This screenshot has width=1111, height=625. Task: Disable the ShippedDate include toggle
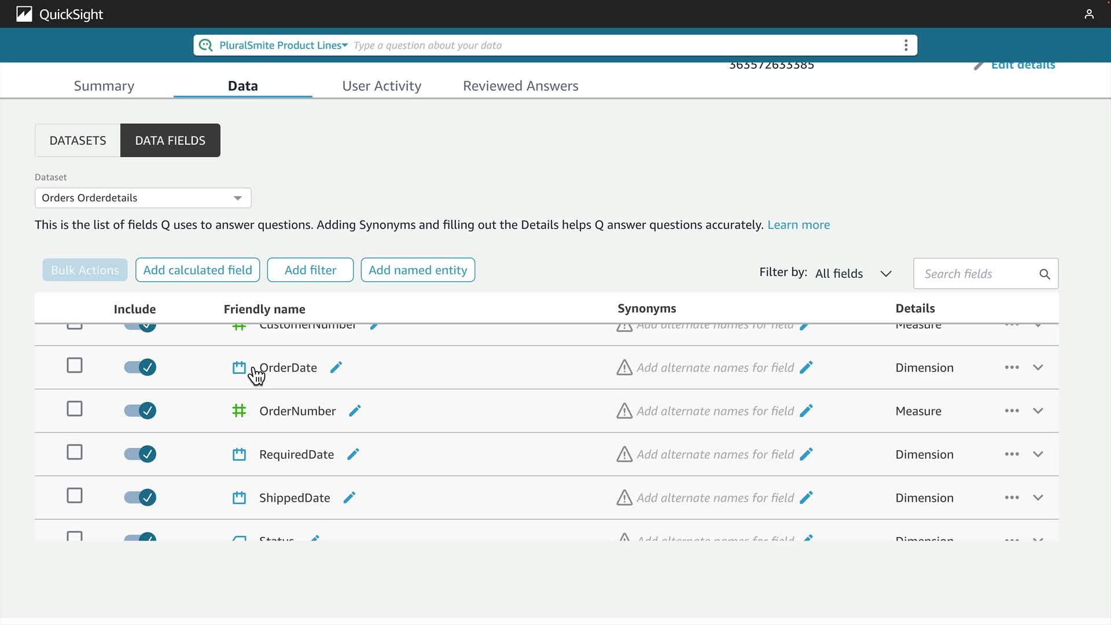click(x=140, y=498)
